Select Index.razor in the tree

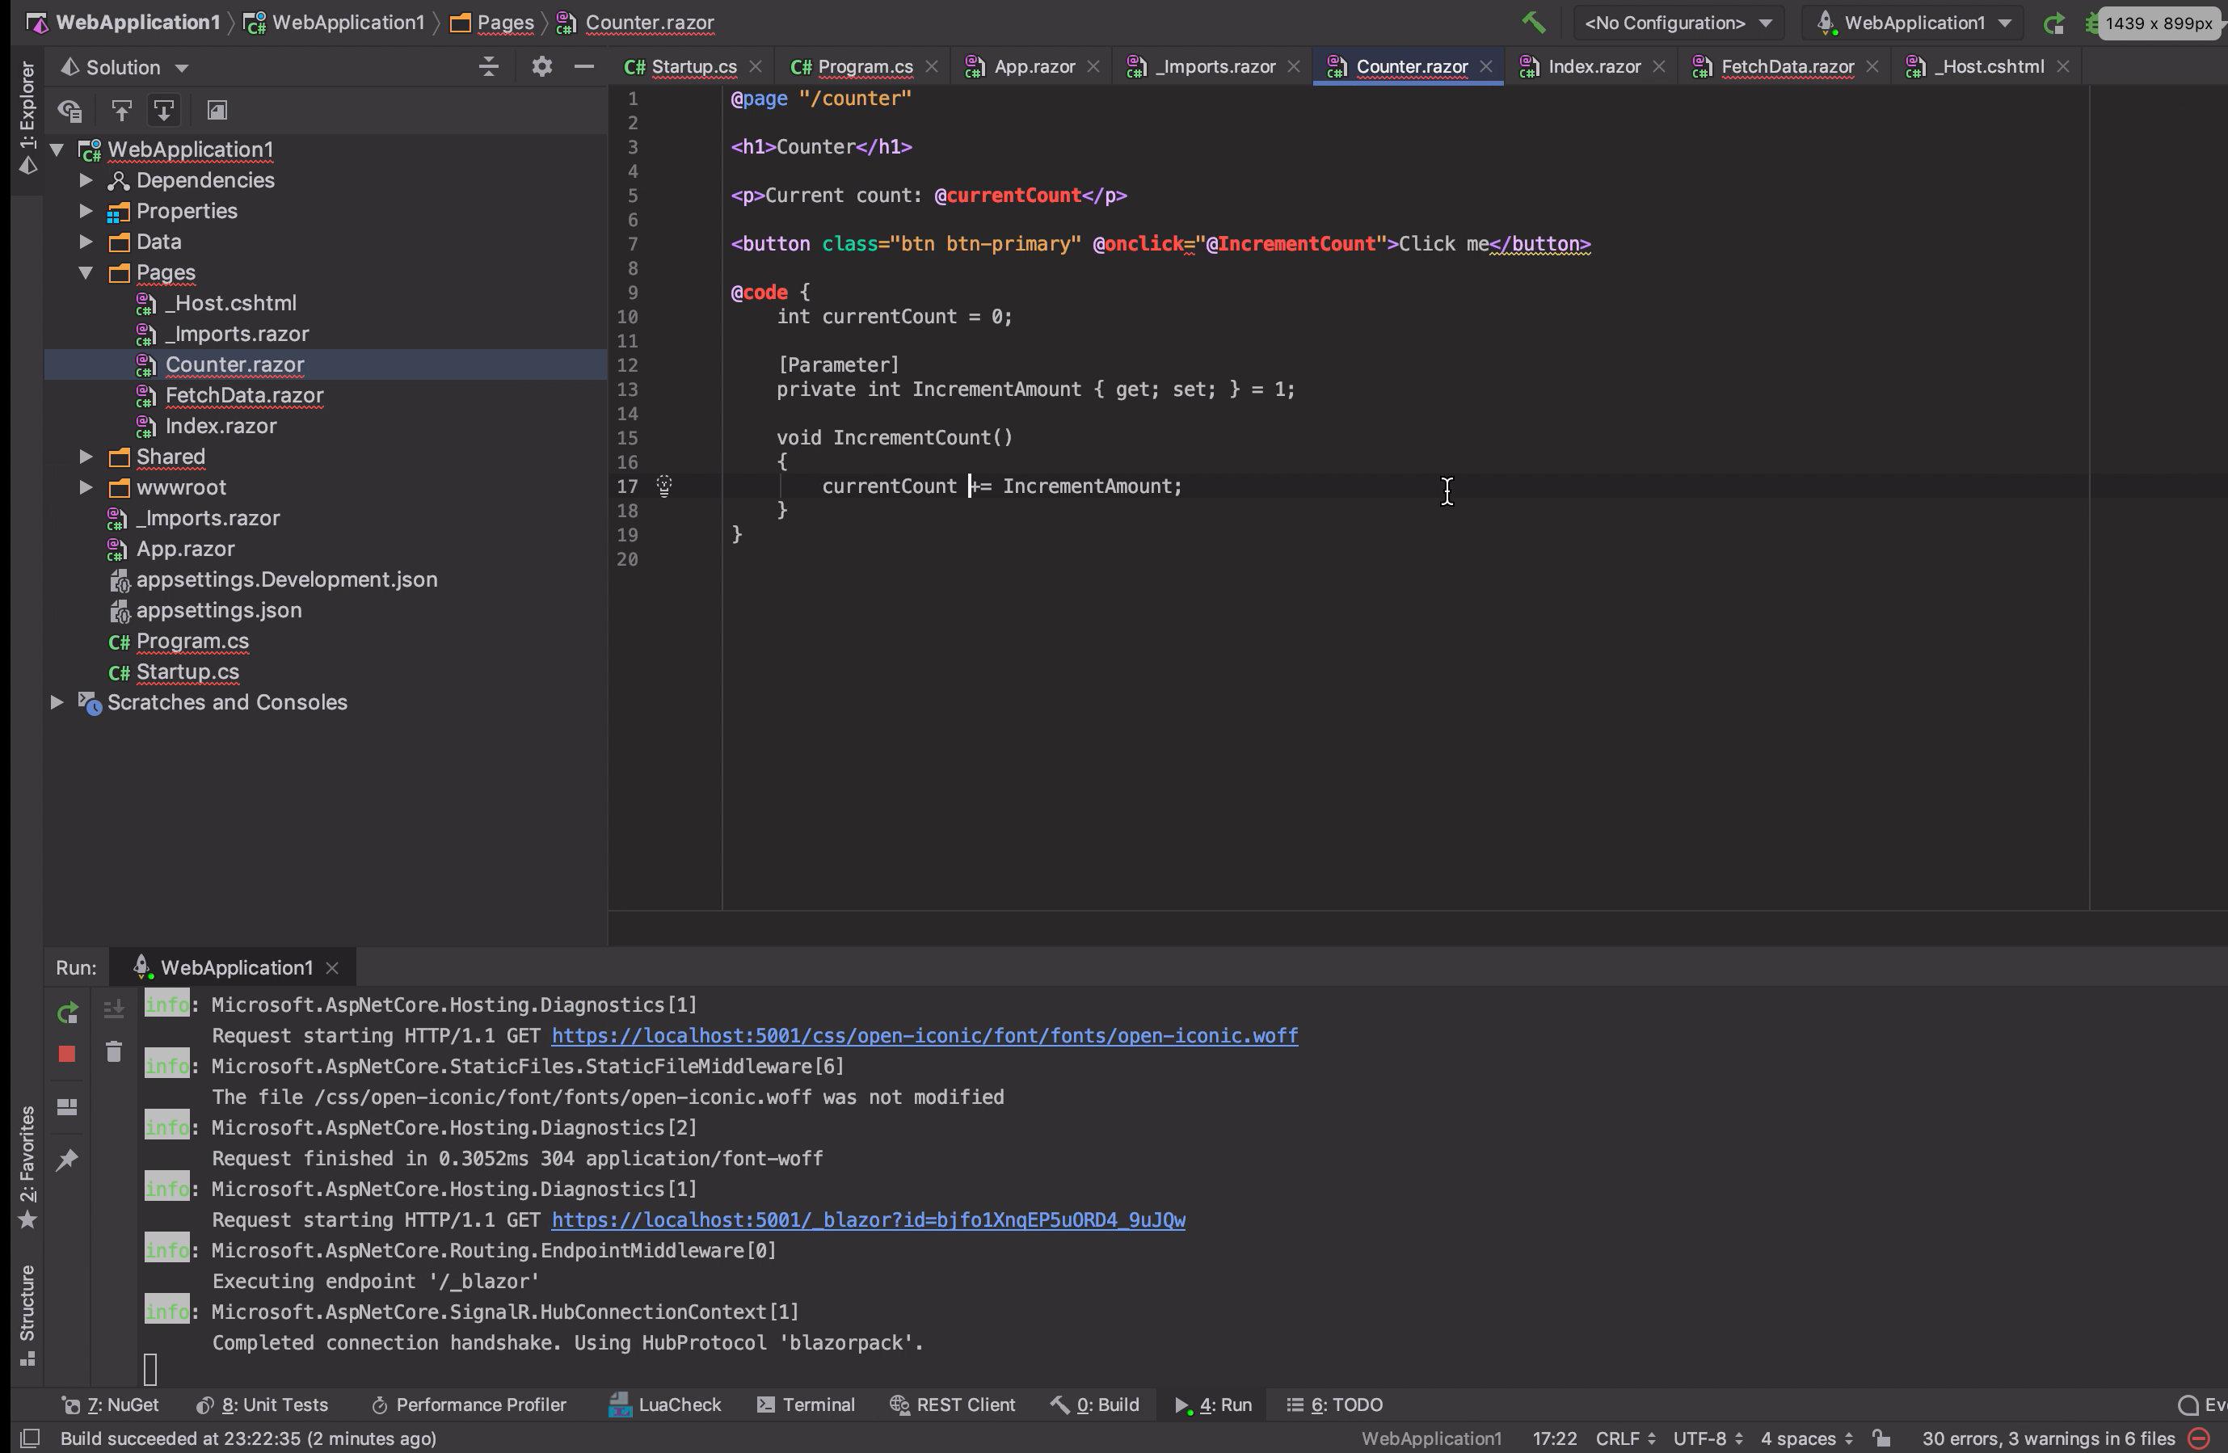point(221,426)
